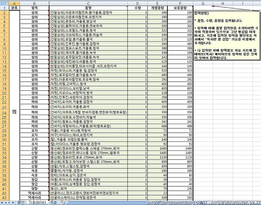The image size is (261, 205).
Task: Click the owned weight cell showing 360
Action: point(180,171)
